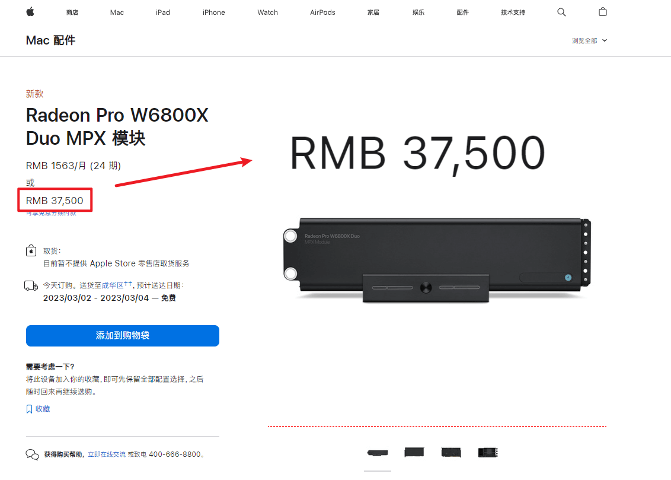Select the third product thumbnail

pyautogui.click(x=451, y=452)
